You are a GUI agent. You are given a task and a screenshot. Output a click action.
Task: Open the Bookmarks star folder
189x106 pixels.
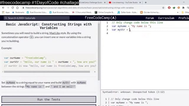[x=18, y=12]
